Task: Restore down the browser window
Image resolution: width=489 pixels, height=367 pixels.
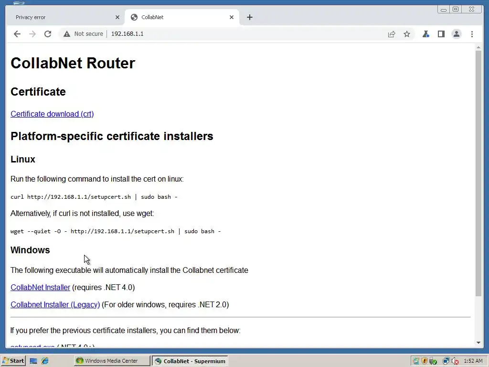Action: click(x=455, y=9)
